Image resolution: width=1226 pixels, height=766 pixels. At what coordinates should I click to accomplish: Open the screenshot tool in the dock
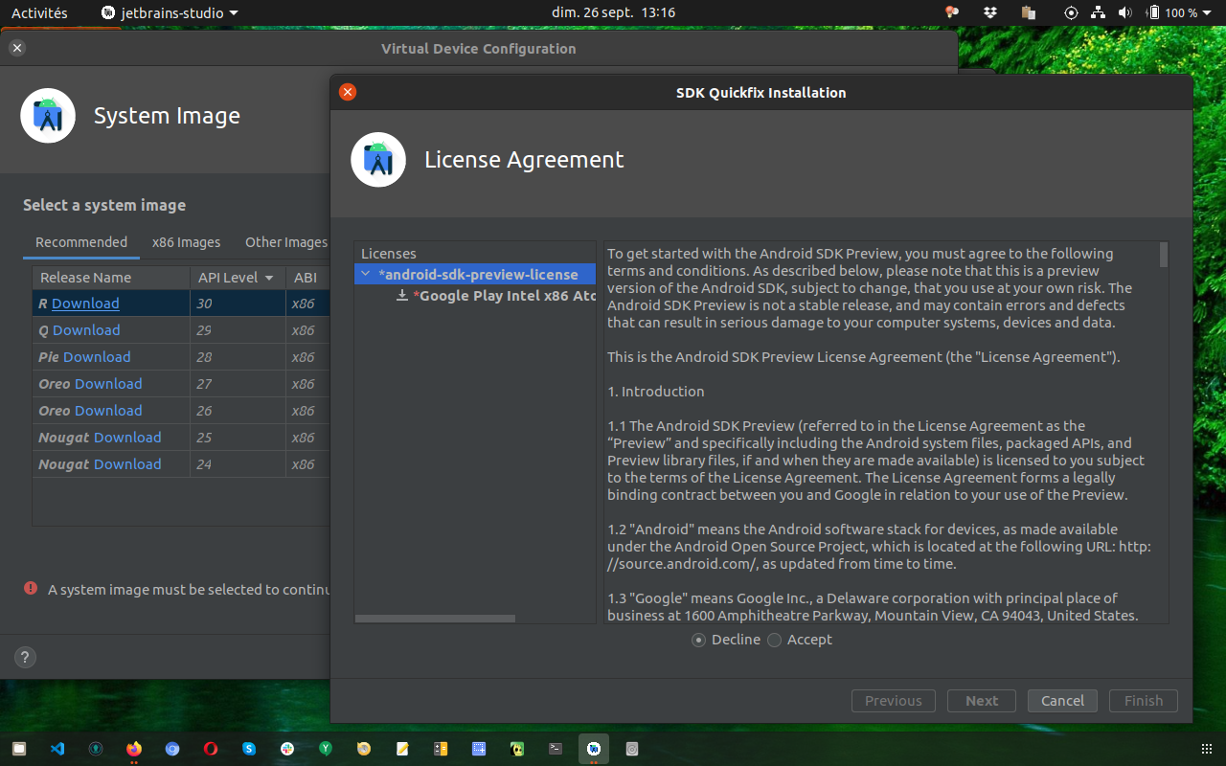(479, 749)
